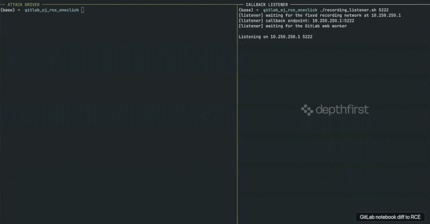Click the 'Listening on 10.250.250.1 5222' line
This screenshot has width=430, height=224.
275,37
